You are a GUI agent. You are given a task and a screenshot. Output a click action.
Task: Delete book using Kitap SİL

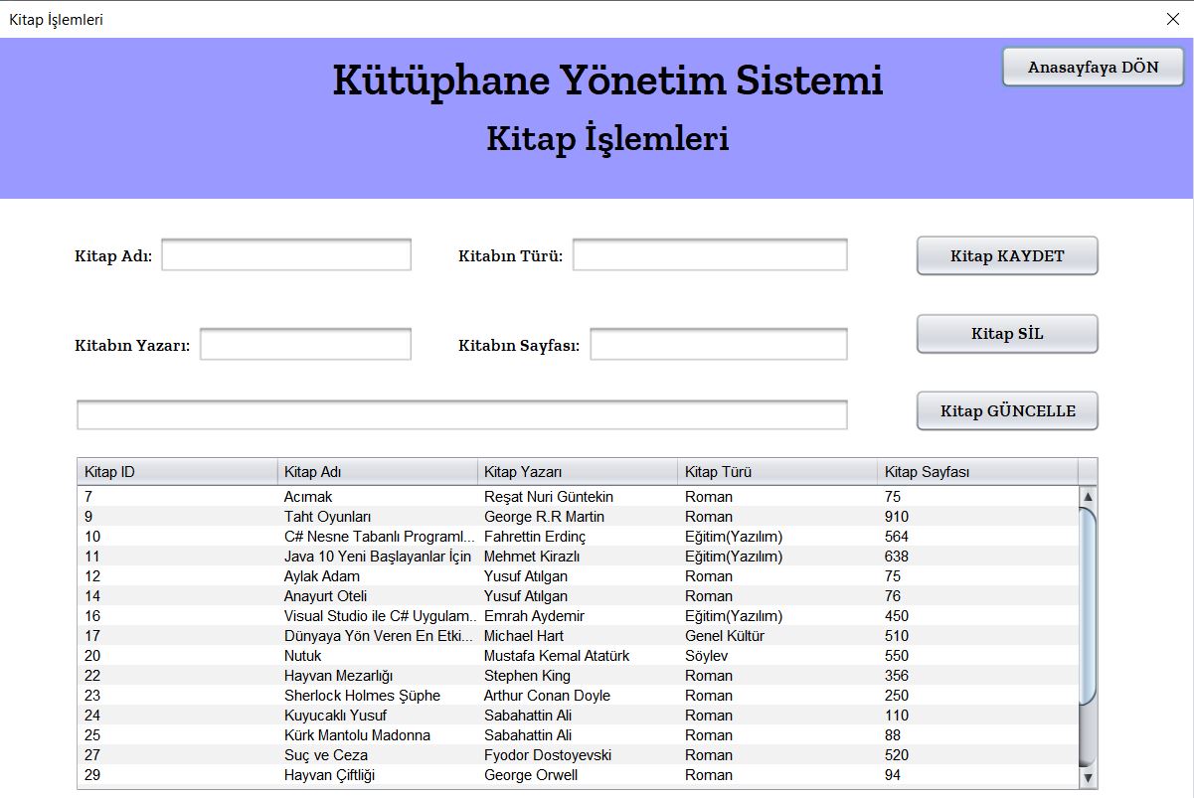click(x=1007, y=334)
